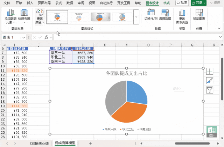Click Switch Row/Column button
Image resolution: width=224 pixels, height=147 pixels.
pos(151,15)
